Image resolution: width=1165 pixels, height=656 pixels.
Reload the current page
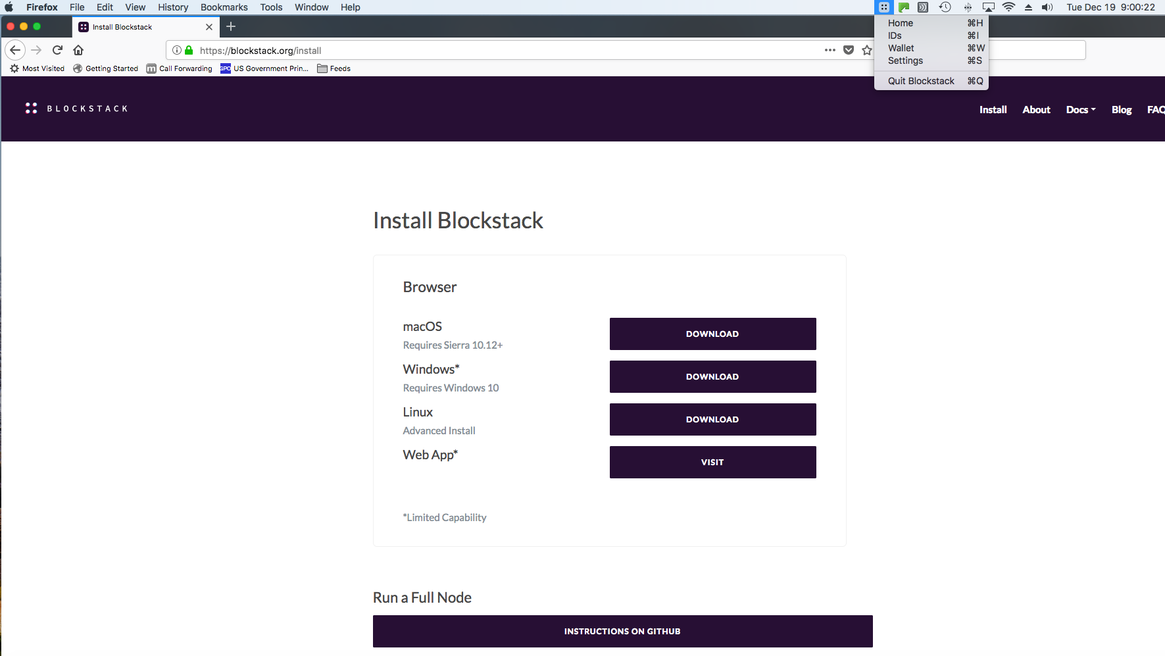(x=57, y=50)
